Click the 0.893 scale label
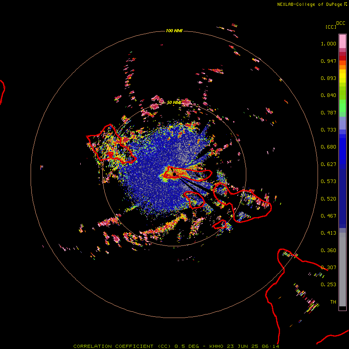 coord(328,78)
